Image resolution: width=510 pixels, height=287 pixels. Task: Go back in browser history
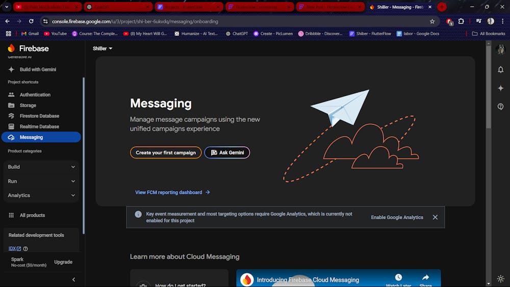coord(7,21)
